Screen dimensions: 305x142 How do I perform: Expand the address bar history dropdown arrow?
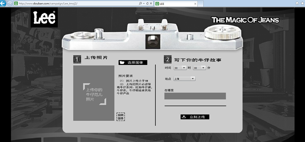tap(144, 3)
